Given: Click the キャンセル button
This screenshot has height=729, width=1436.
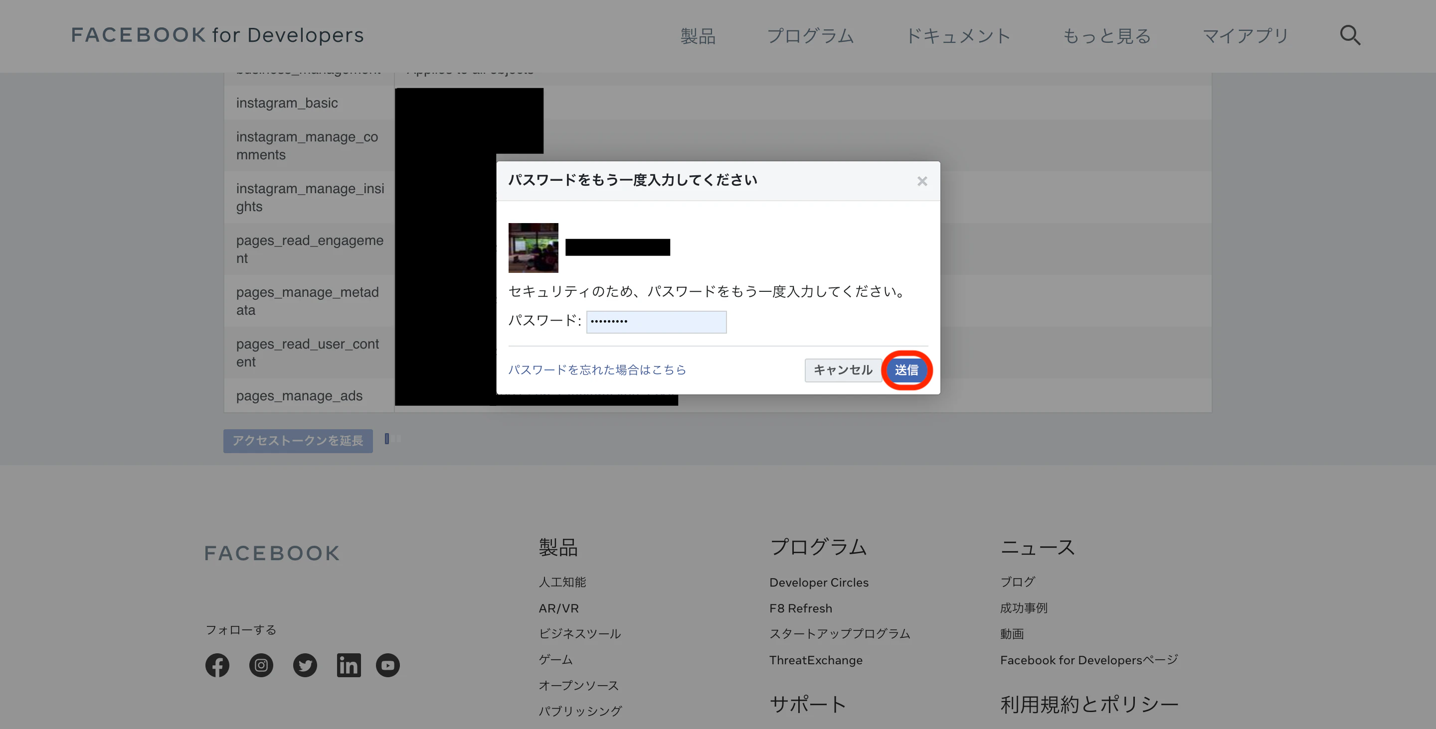Looking at the screenshot, I should (x=843, y=370).
